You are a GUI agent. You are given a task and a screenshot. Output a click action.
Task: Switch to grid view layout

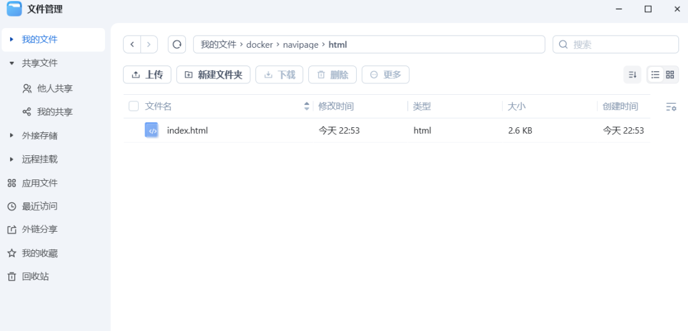pyautogui.click(x=670, y=74)
